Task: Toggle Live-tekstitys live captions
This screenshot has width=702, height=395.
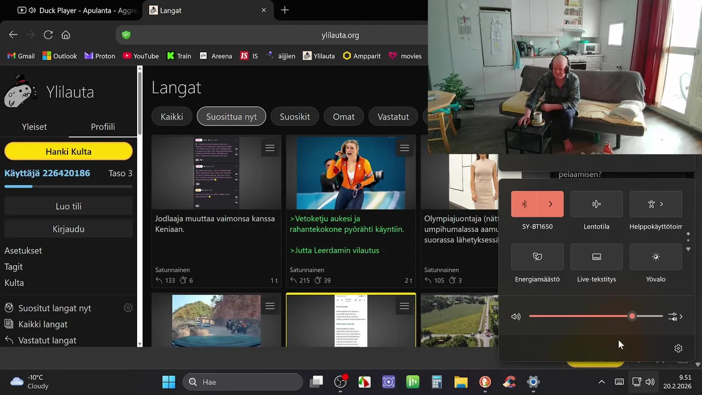Action: coord(597,257)
